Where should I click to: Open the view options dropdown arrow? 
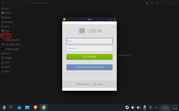152,3
